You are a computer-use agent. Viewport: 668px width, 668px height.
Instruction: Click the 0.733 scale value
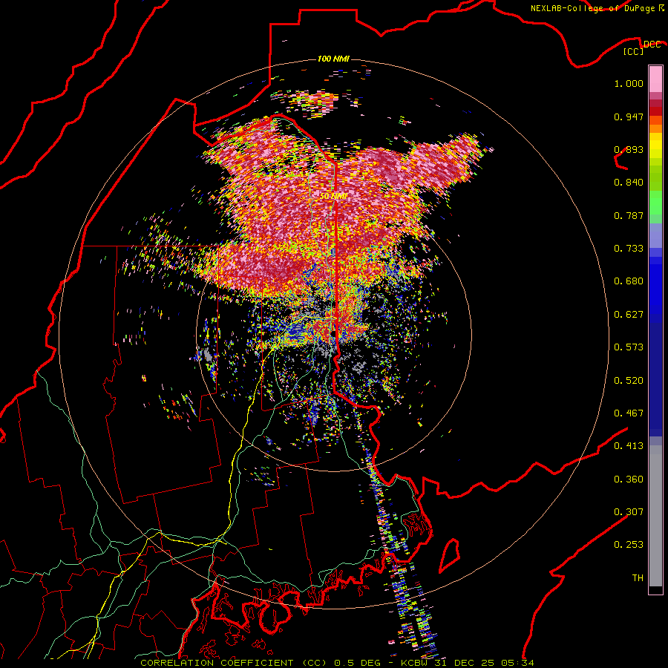tap(629, 249)
